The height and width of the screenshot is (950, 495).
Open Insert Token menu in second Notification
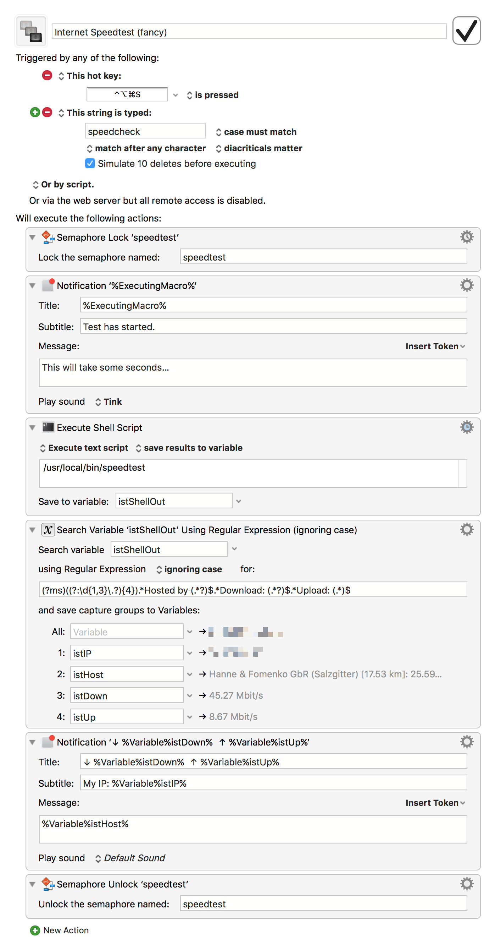pyautogui.click(x=435, y=803)
